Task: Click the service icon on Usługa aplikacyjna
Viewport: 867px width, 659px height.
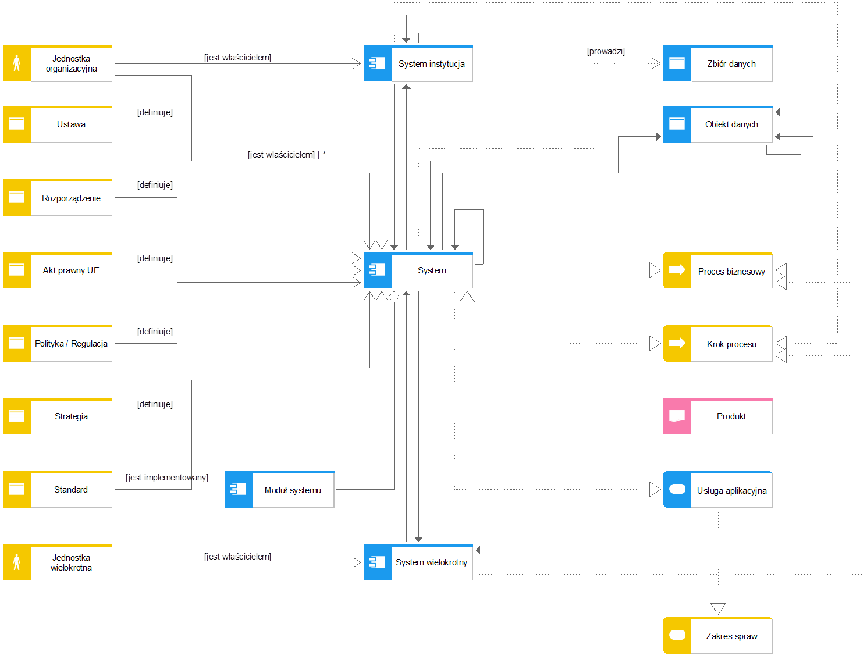Action: (x=677, y=490)
